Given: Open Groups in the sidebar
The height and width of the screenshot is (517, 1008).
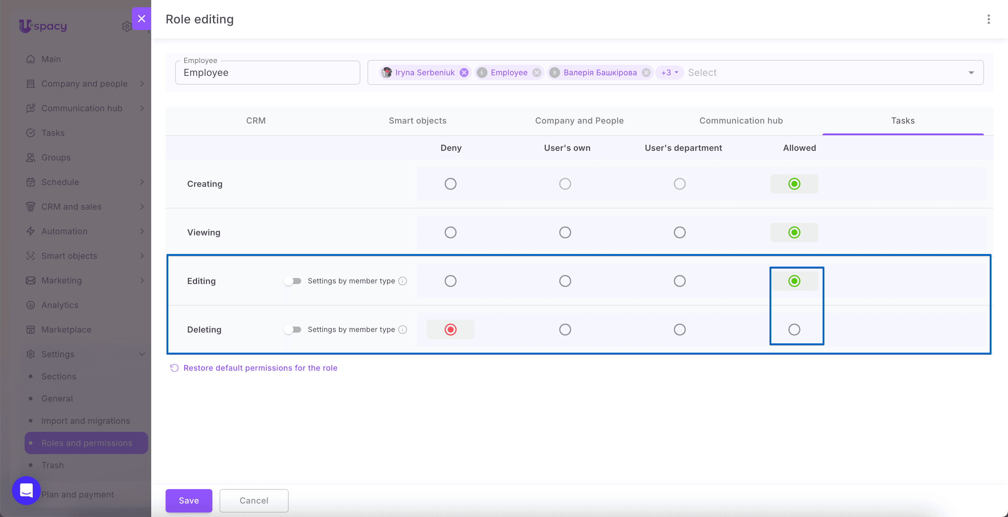Looking at the screenshot, I should pos(56,158).
